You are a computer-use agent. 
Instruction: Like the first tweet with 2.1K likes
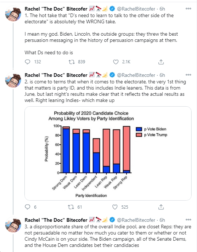[x=116, y=62]
